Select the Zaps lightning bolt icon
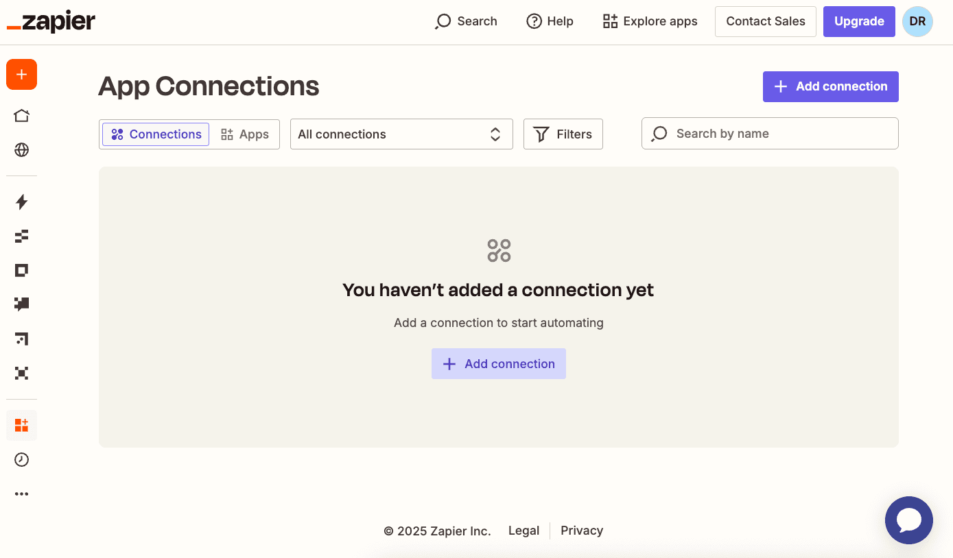Viewport: 953px width, 558px height. pyautogui.click(x=21, y=202)
